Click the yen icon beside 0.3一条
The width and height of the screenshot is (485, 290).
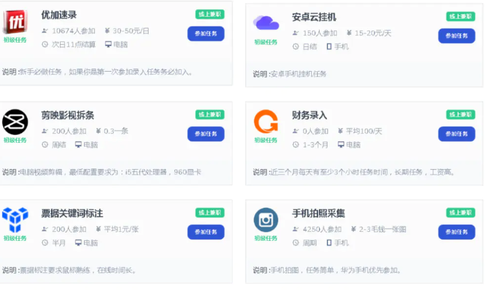tap(98, 131)
